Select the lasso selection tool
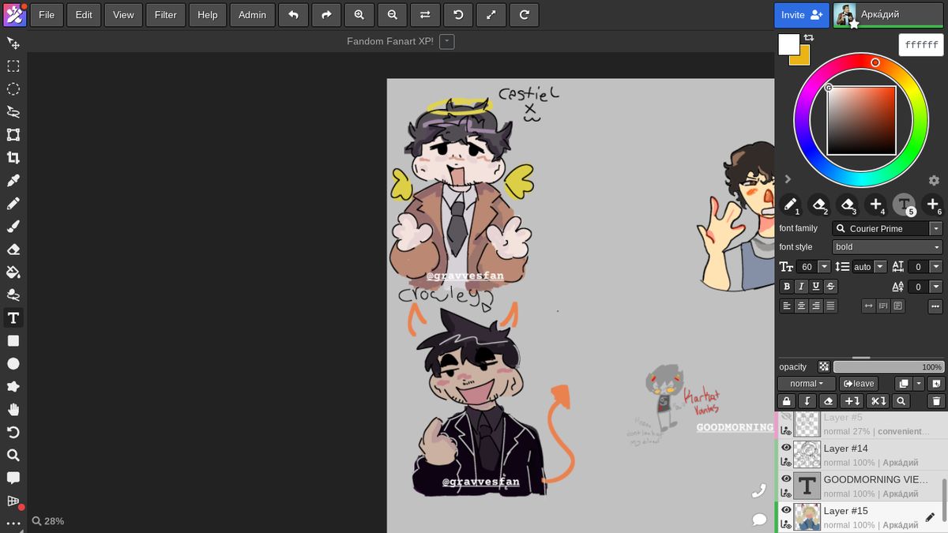This screenshot has width=948, height=533. pos(13,111)
